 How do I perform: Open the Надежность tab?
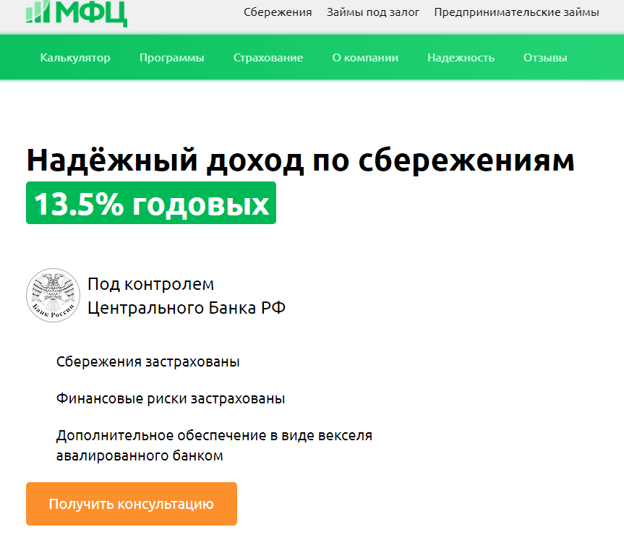(x=461, y=58)
